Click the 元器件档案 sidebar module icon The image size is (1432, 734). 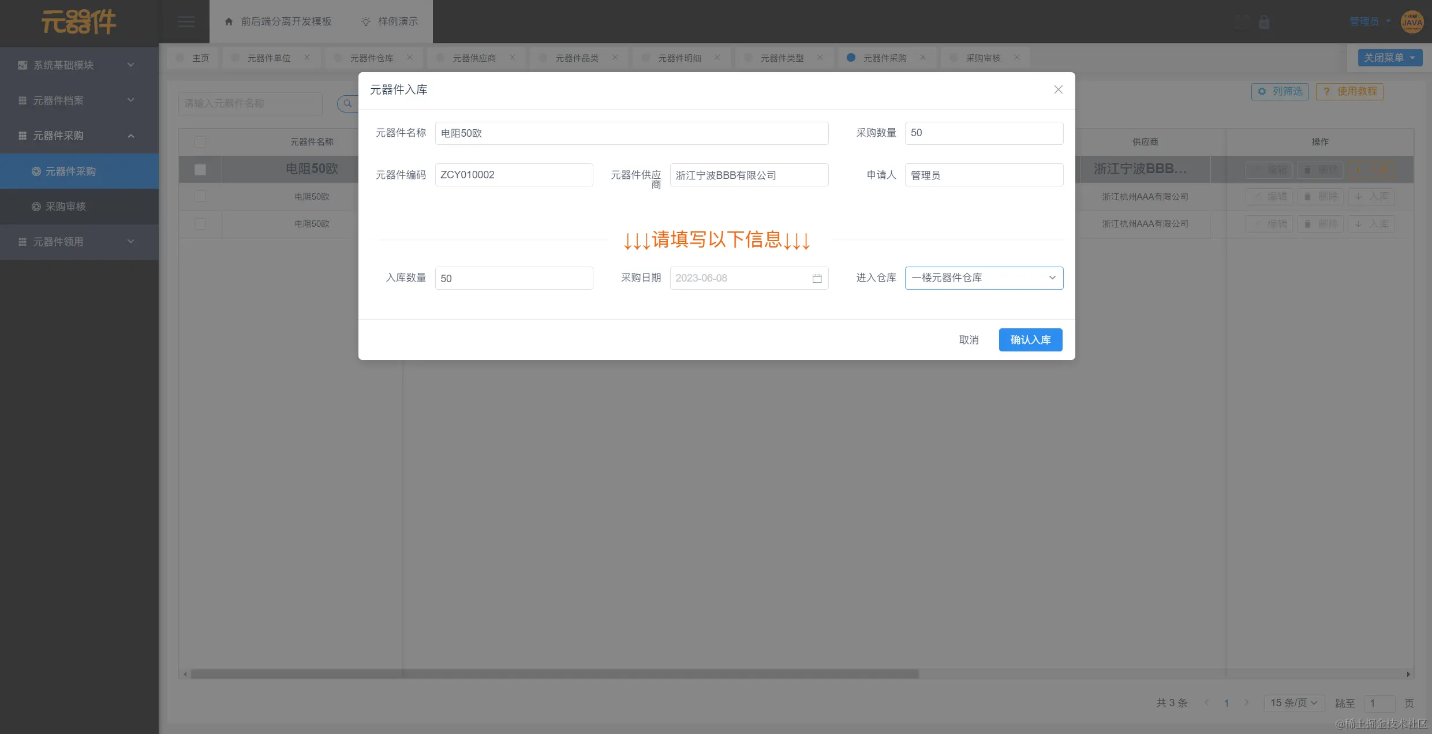[x=23, y=100]
